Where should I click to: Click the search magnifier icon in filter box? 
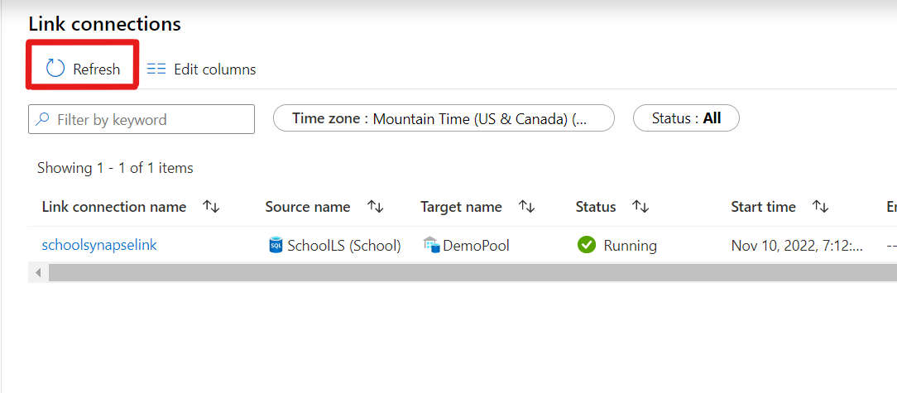42,119
